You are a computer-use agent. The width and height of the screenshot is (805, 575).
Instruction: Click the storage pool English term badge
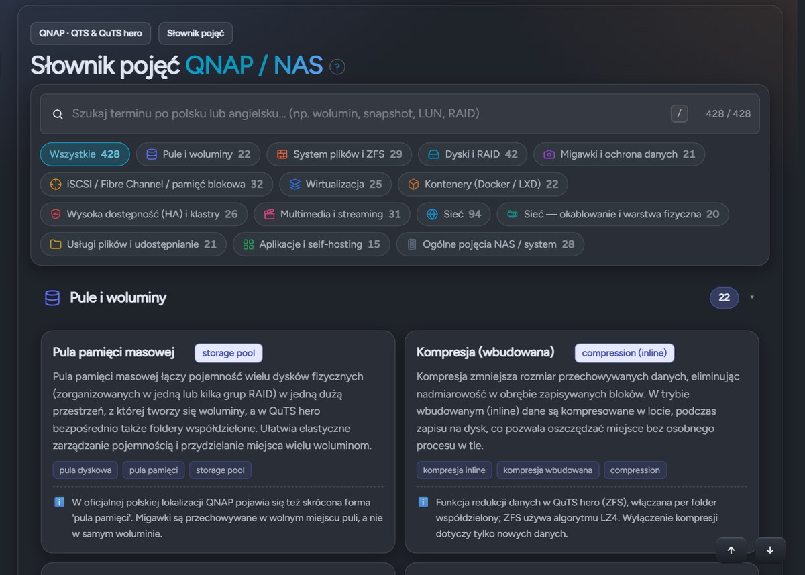point(229,353)
